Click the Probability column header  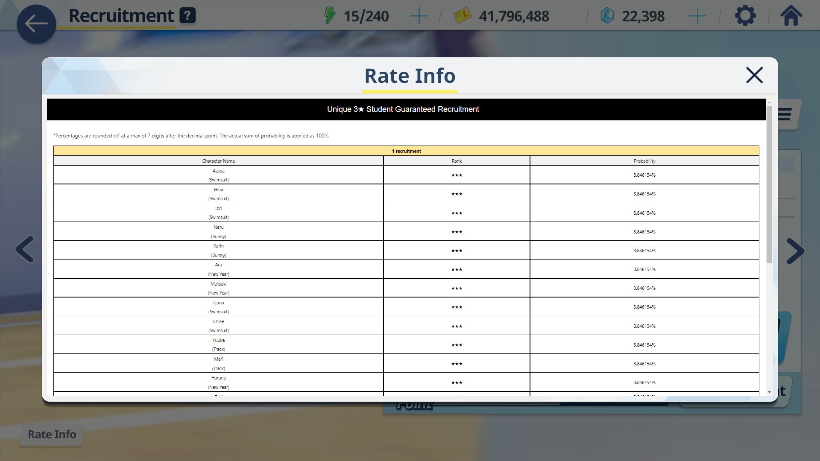click(644, 161)
